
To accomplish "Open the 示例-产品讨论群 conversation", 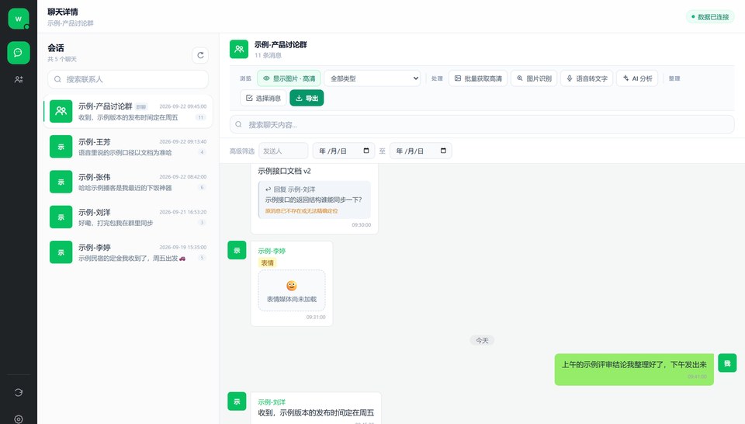I will pyautogui.click(x=128, y=112).
